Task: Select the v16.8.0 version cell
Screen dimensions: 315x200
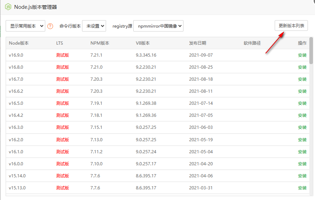Action: click(x=16, y=67)
